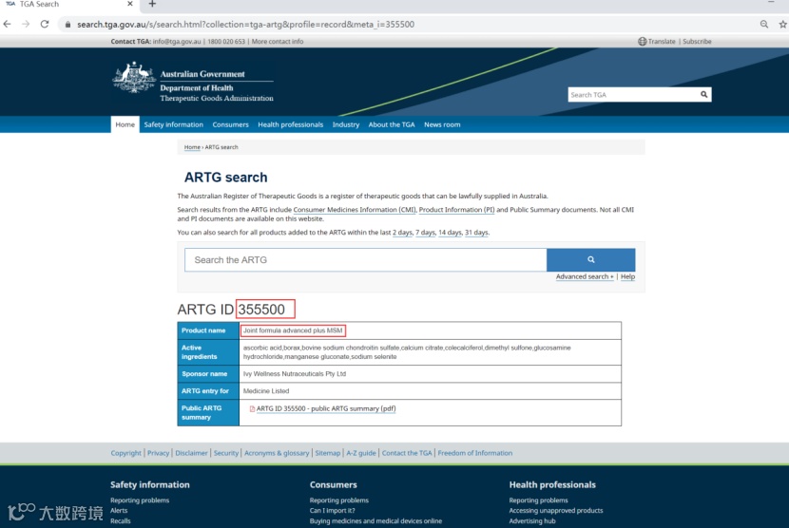789x528 pixels.
Task: Select the Medicine Listed cell text
Action: click(266, 390)
